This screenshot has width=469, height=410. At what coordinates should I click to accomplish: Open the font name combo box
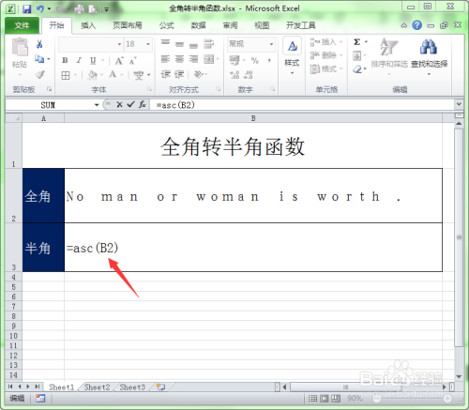coord(91,44)
